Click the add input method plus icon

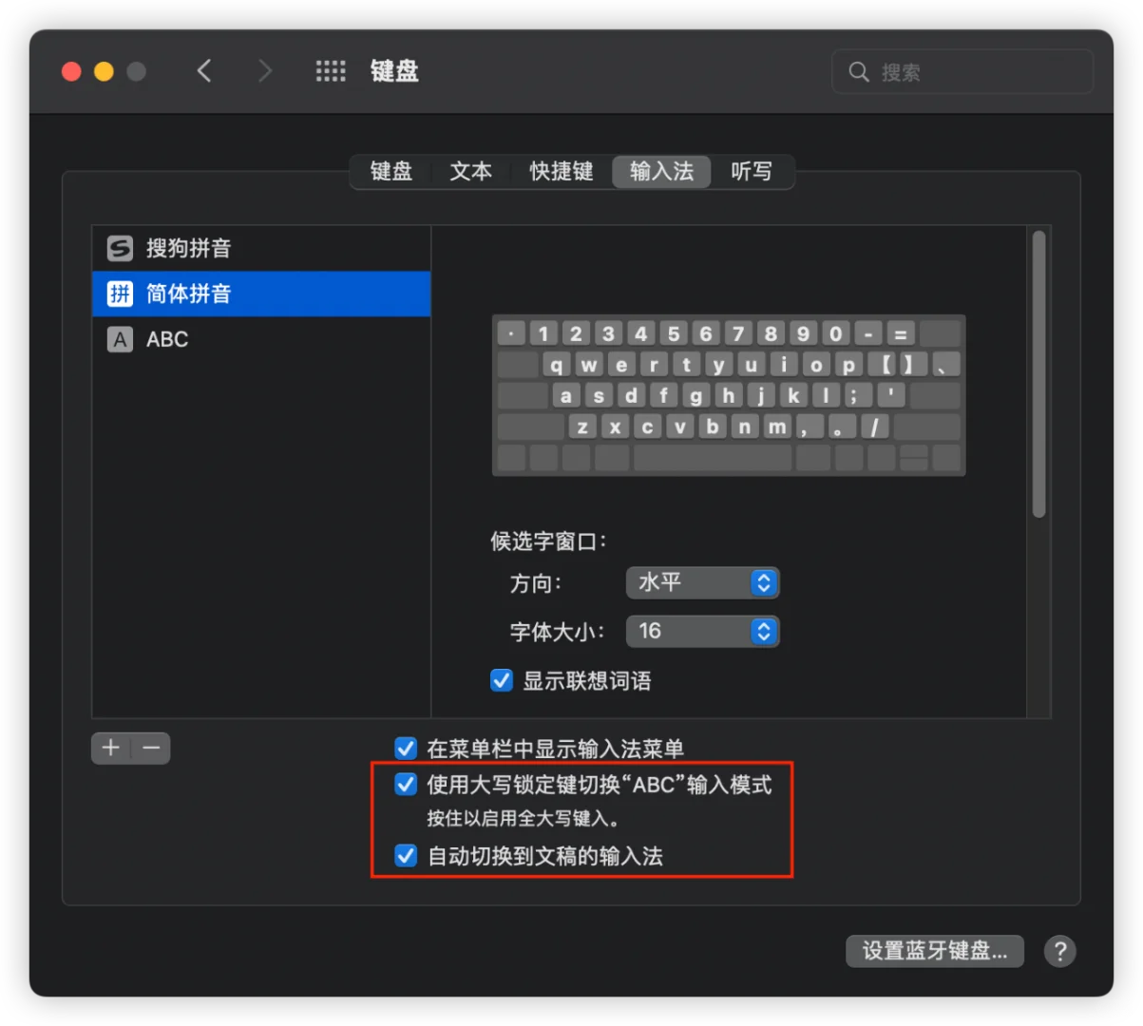pyautogui.click(x=110, y=749)
